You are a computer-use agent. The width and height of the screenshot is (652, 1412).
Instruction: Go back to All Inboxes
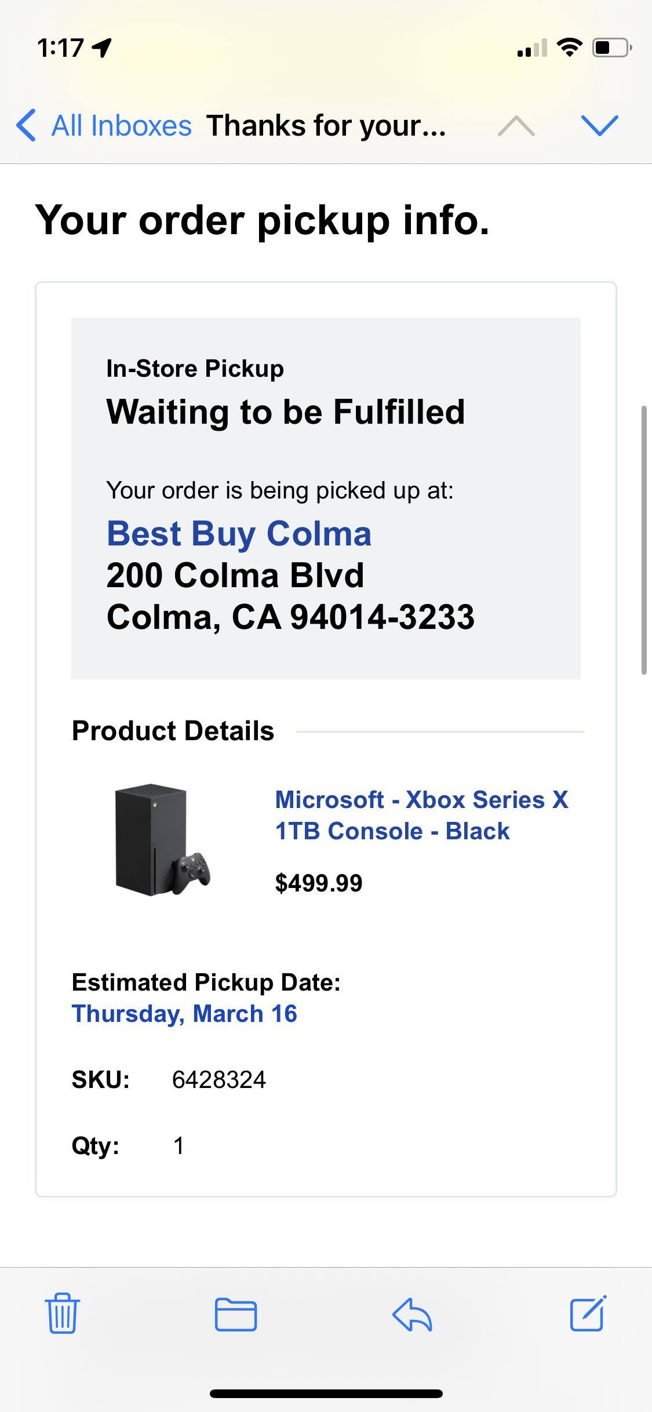pyautogui.click(x=121, y=126)
